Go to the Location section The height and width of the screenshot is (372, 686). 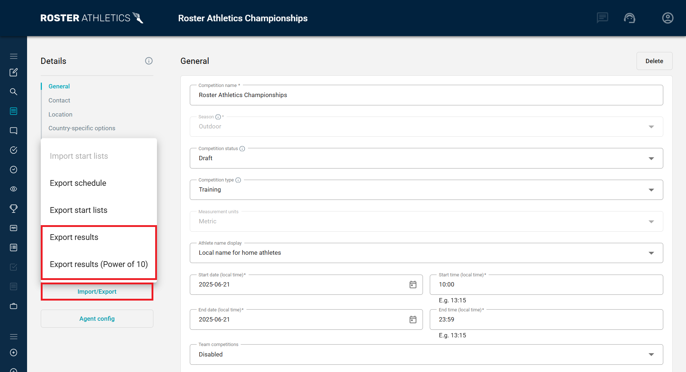tap(60, 114)
